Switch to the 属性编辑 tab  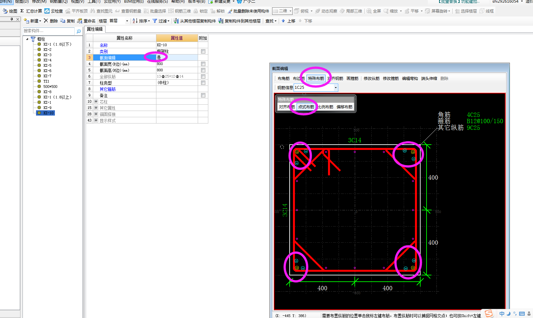point(95,29)
